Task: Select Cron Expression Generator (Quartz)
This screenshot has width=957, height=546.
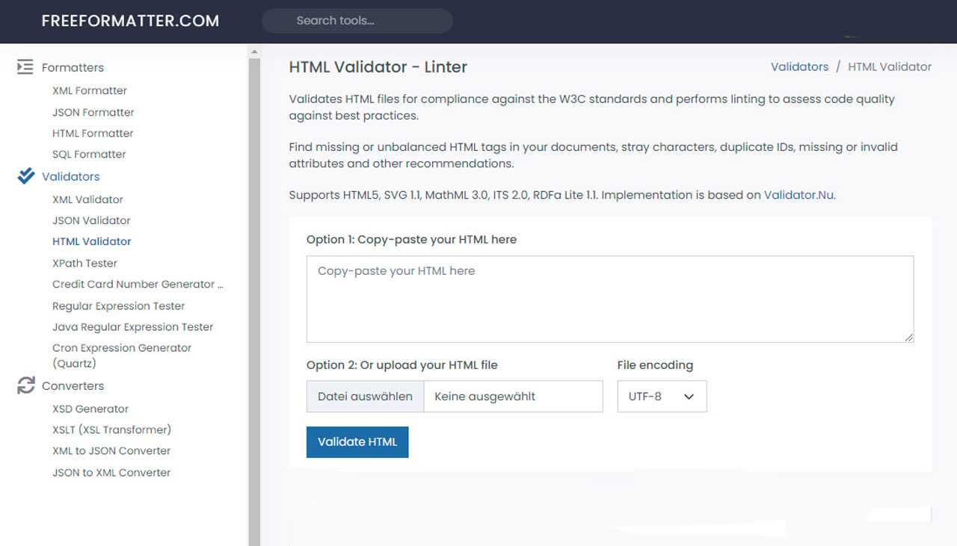Action: click(x=122, y=356)
